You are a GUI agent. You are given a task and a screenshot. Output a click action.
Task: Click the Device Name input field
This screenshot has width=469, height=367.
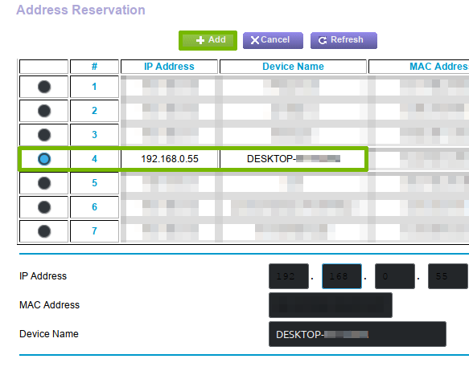357,334
